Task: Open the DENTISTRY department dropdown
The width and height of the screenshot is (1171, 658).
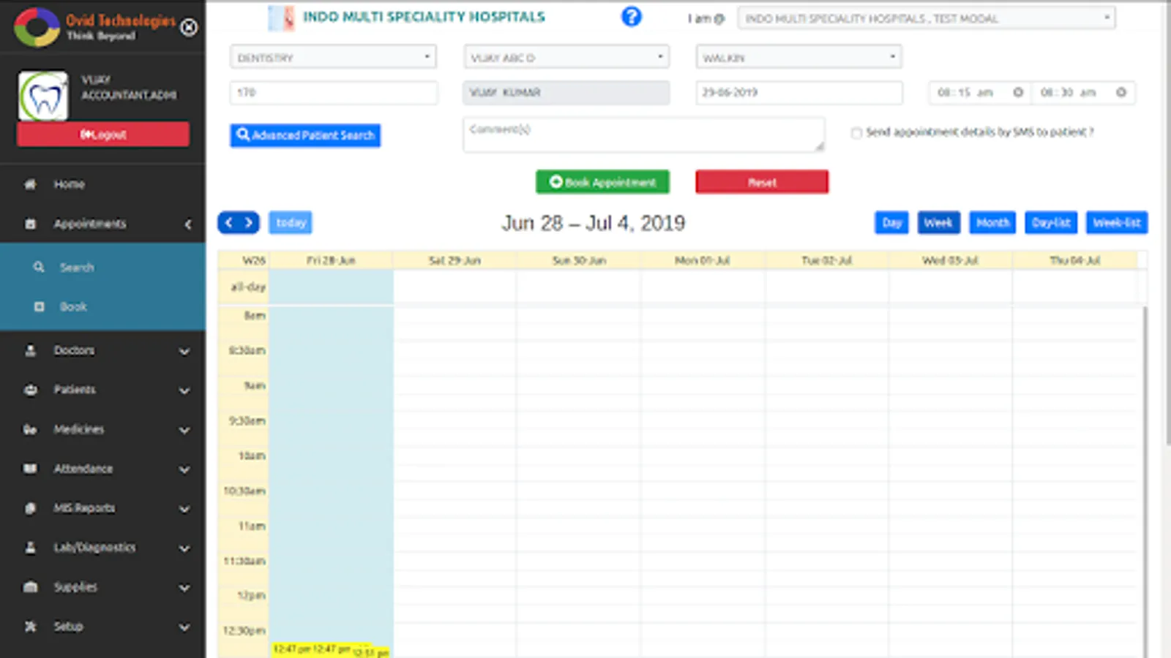Action: pos(333,57)
